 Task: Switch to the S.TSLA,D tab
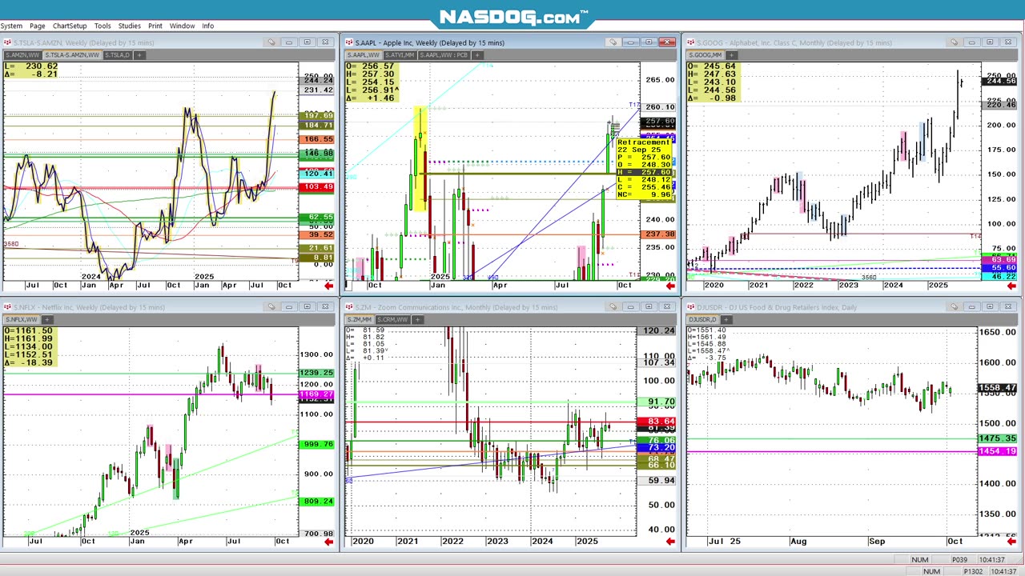click(117, 55)
